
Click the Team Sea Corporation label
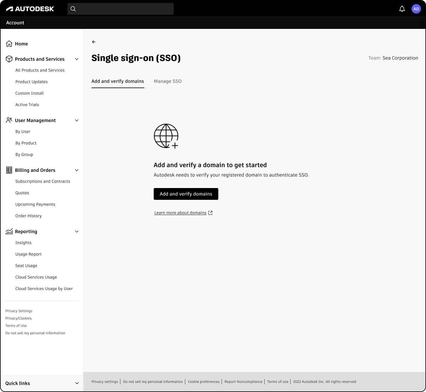[x=393, y=58]
